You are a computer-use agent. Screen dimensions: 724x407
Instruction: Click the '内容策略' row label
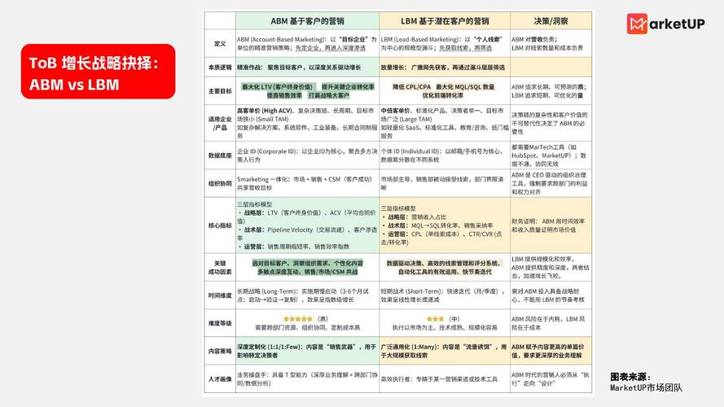click(x=220, y=351)
